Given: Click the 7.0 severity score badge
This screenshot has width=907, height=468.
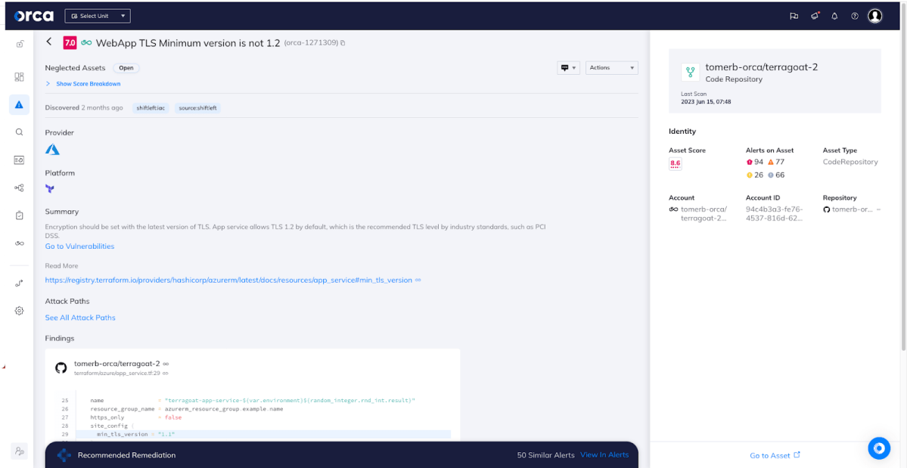Looking at the screenshot, I should click(x=70, y=43).
